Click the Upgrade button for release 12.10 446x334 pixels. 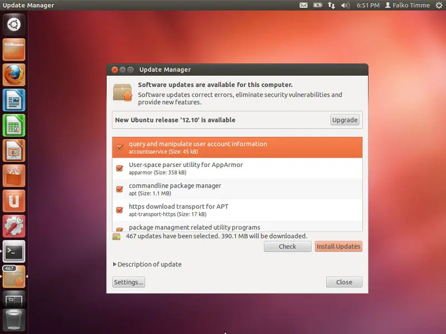coord(345,120)
